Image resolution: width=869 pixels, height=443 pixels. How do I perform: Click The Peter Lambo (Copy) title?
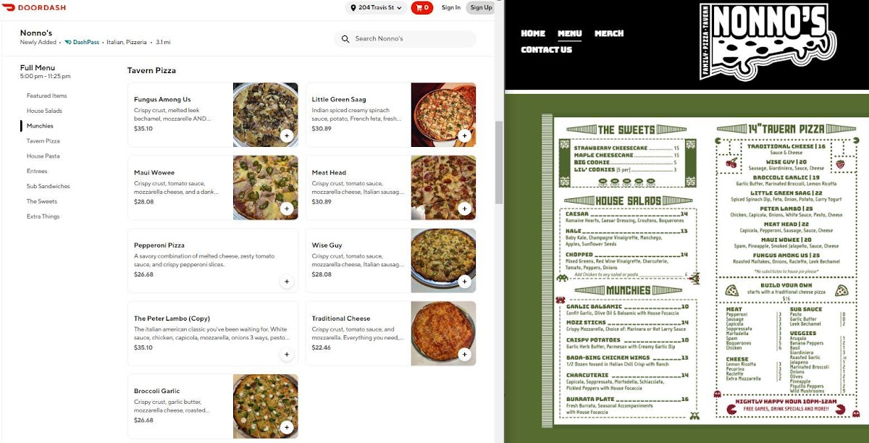pyautogui.click(x=172, y=318)
